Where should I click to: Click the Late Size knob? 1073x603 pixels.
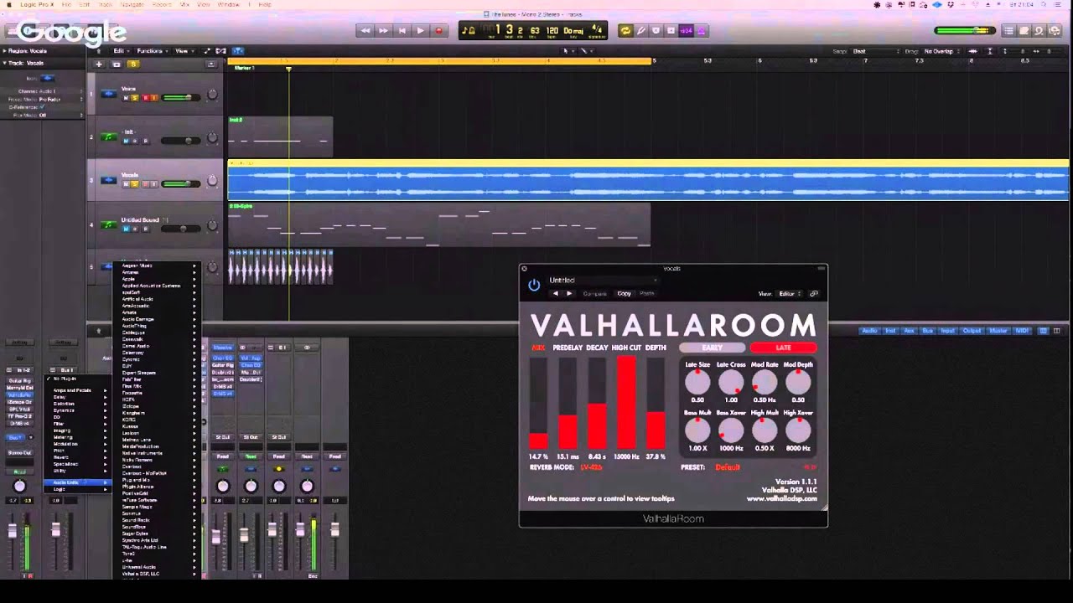coord(697,382)
